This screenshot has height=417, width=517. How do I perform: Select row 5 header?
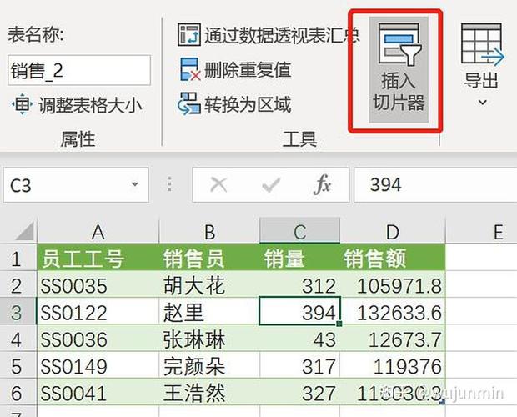point(18,365)
